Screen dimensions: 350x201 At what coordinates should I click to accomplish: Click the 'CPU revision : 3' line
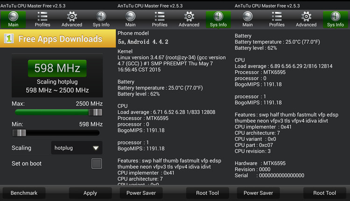tap(252, 151)
